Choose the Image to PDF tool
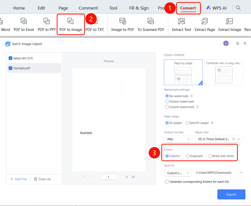This screenshot has width=251, height=206. [123, 24]
